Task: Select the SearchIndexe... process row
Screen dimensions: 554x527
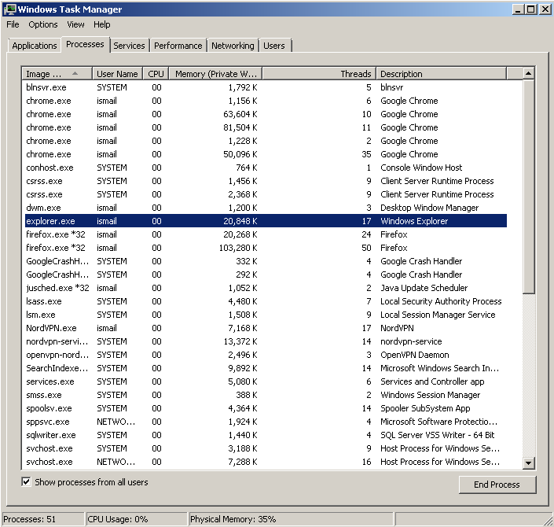Action: (266, 368)
